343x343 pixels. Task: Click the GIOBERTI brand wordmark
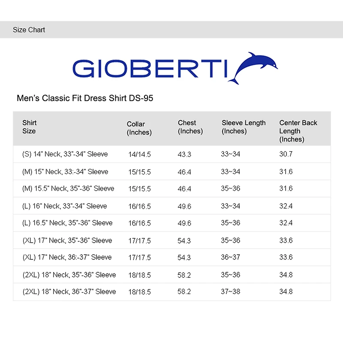150,69
